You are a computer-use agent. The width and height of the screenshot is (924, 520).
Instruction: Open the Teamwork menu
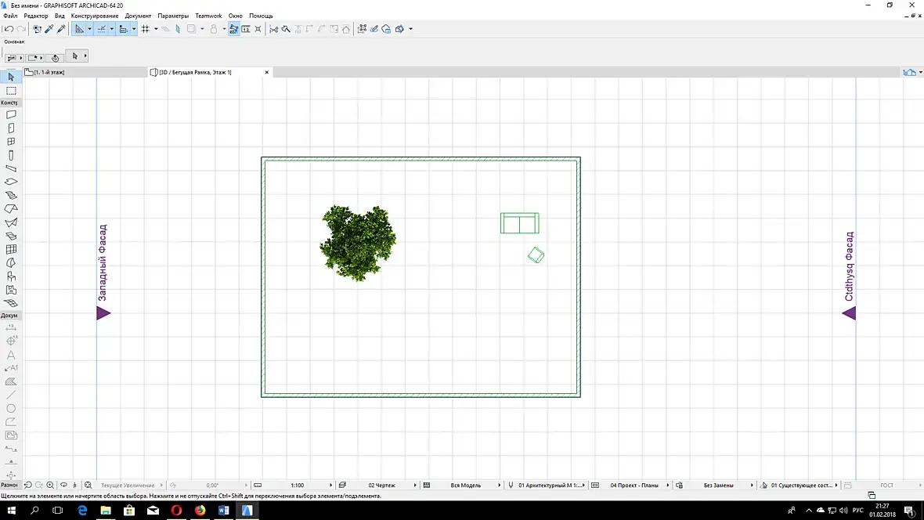(208, 16)
